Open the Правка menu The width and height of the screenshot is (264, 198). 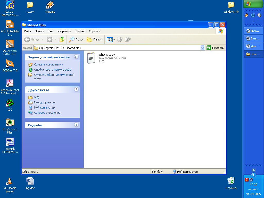tap(39, 31)
